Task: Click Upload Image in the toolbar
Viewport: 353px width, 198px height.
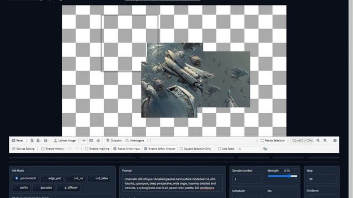Action: (x=65, y=141)
